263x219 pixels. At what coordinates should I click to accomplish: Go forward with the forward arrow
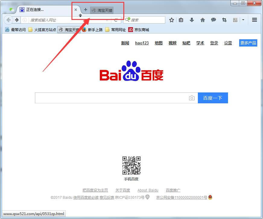[17, 20]
